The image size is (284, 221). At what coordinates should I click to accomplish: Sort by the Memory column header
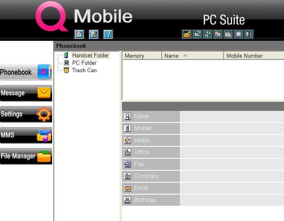pos(142,56)
